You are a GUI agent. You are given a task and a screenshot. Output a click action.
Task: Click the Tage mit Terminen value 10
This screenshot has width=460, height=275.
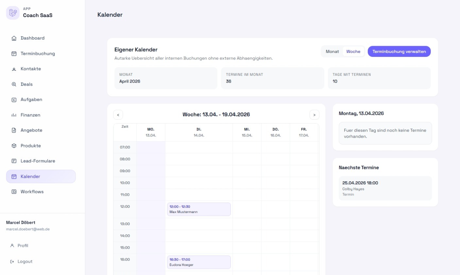[x=335, y=81]
